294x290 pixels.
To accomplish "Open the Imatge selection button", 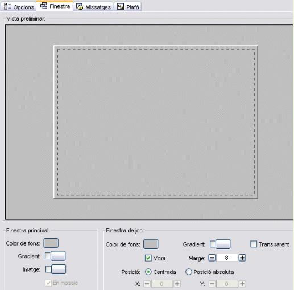I will (59, 269).
